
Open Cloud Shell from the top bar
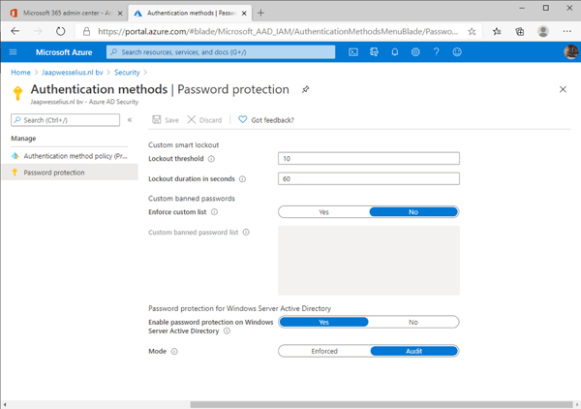pyautogui.click(x=353, y=52)
